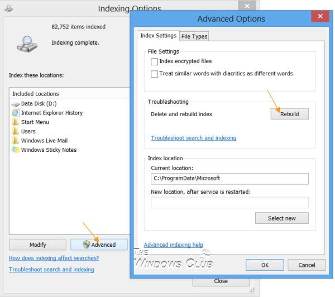Click the Modify button in Indexing Options
Viewport: 335px width, 297px height.
[37, 245]
